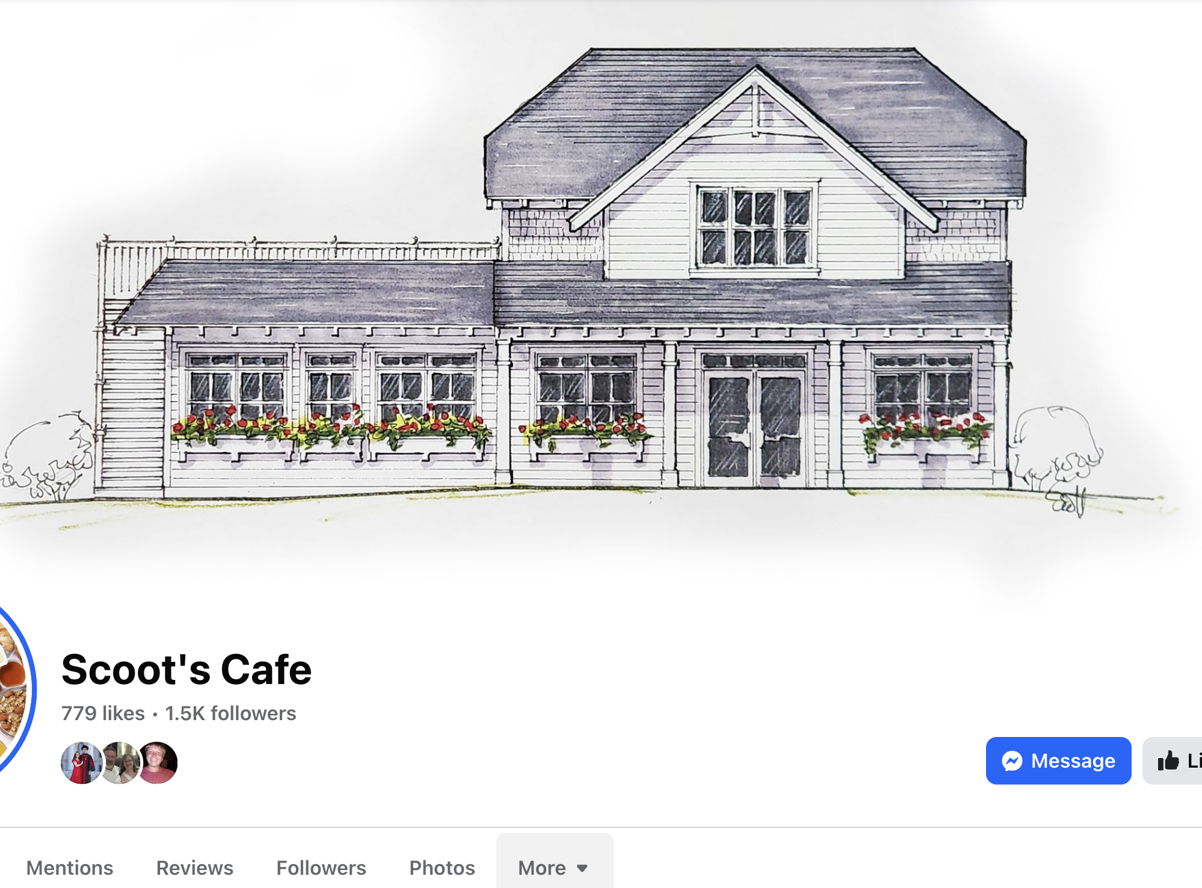
Task: Open third follower avatar with the red shirt
Action: coord(158,763)
